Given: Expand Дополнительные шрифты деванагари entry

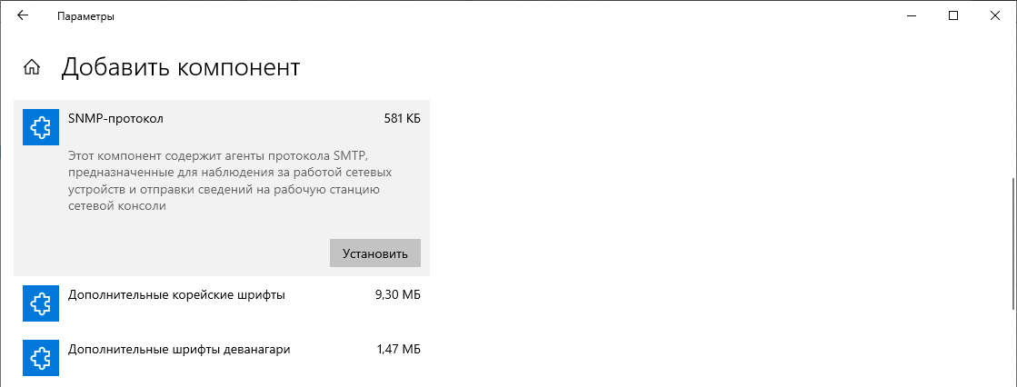Looking at the screenshot, I should [179, 349].
